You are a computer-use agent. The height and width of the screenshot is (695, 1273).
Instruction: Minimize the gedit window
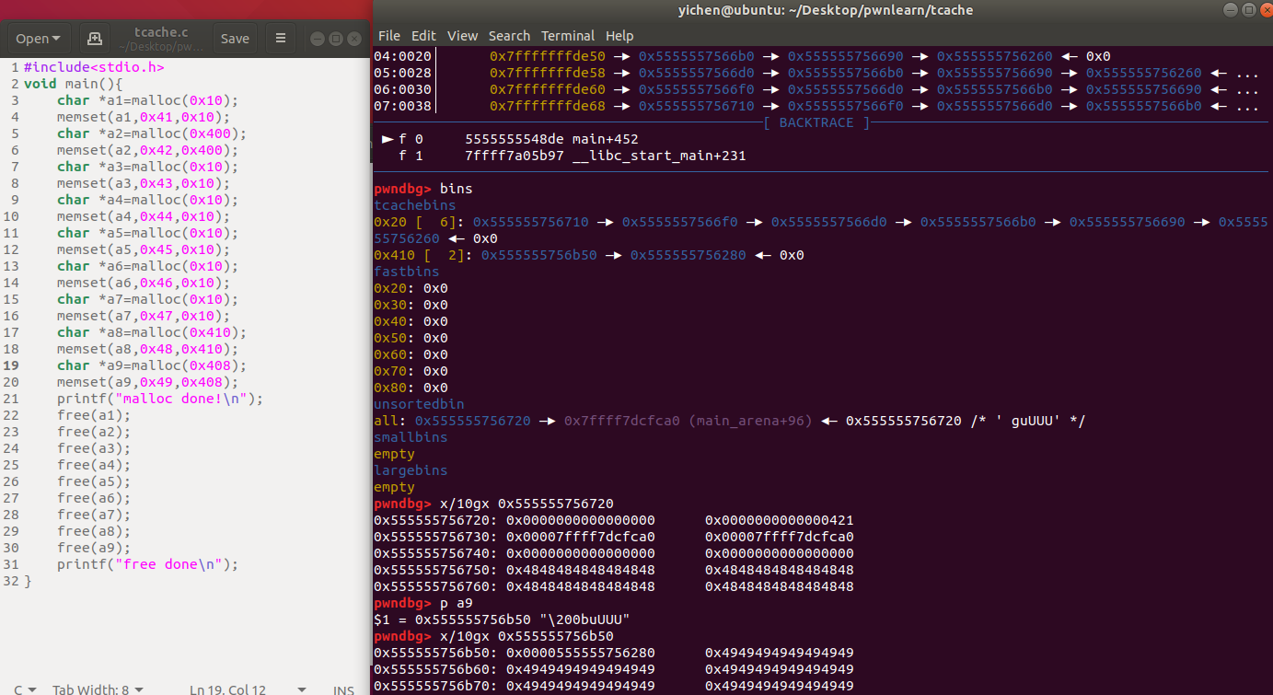pyautogui.click(x=317, y=39)
